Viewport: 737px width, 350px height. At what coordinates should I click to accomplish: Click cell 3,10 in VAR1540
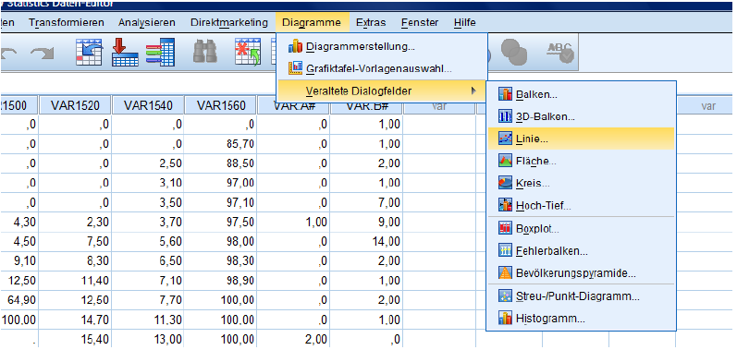148,183
